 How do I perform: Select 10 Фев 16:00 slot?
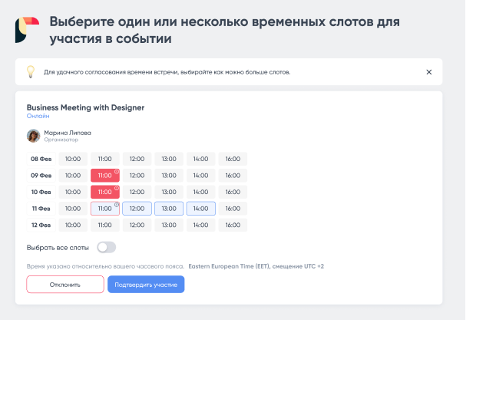[233, 192]
